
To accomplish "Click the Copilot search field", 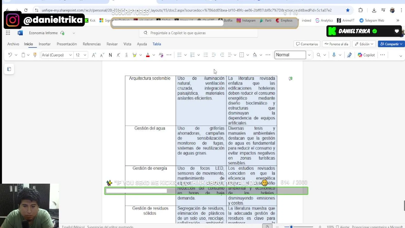I will [x=198, y=33].
